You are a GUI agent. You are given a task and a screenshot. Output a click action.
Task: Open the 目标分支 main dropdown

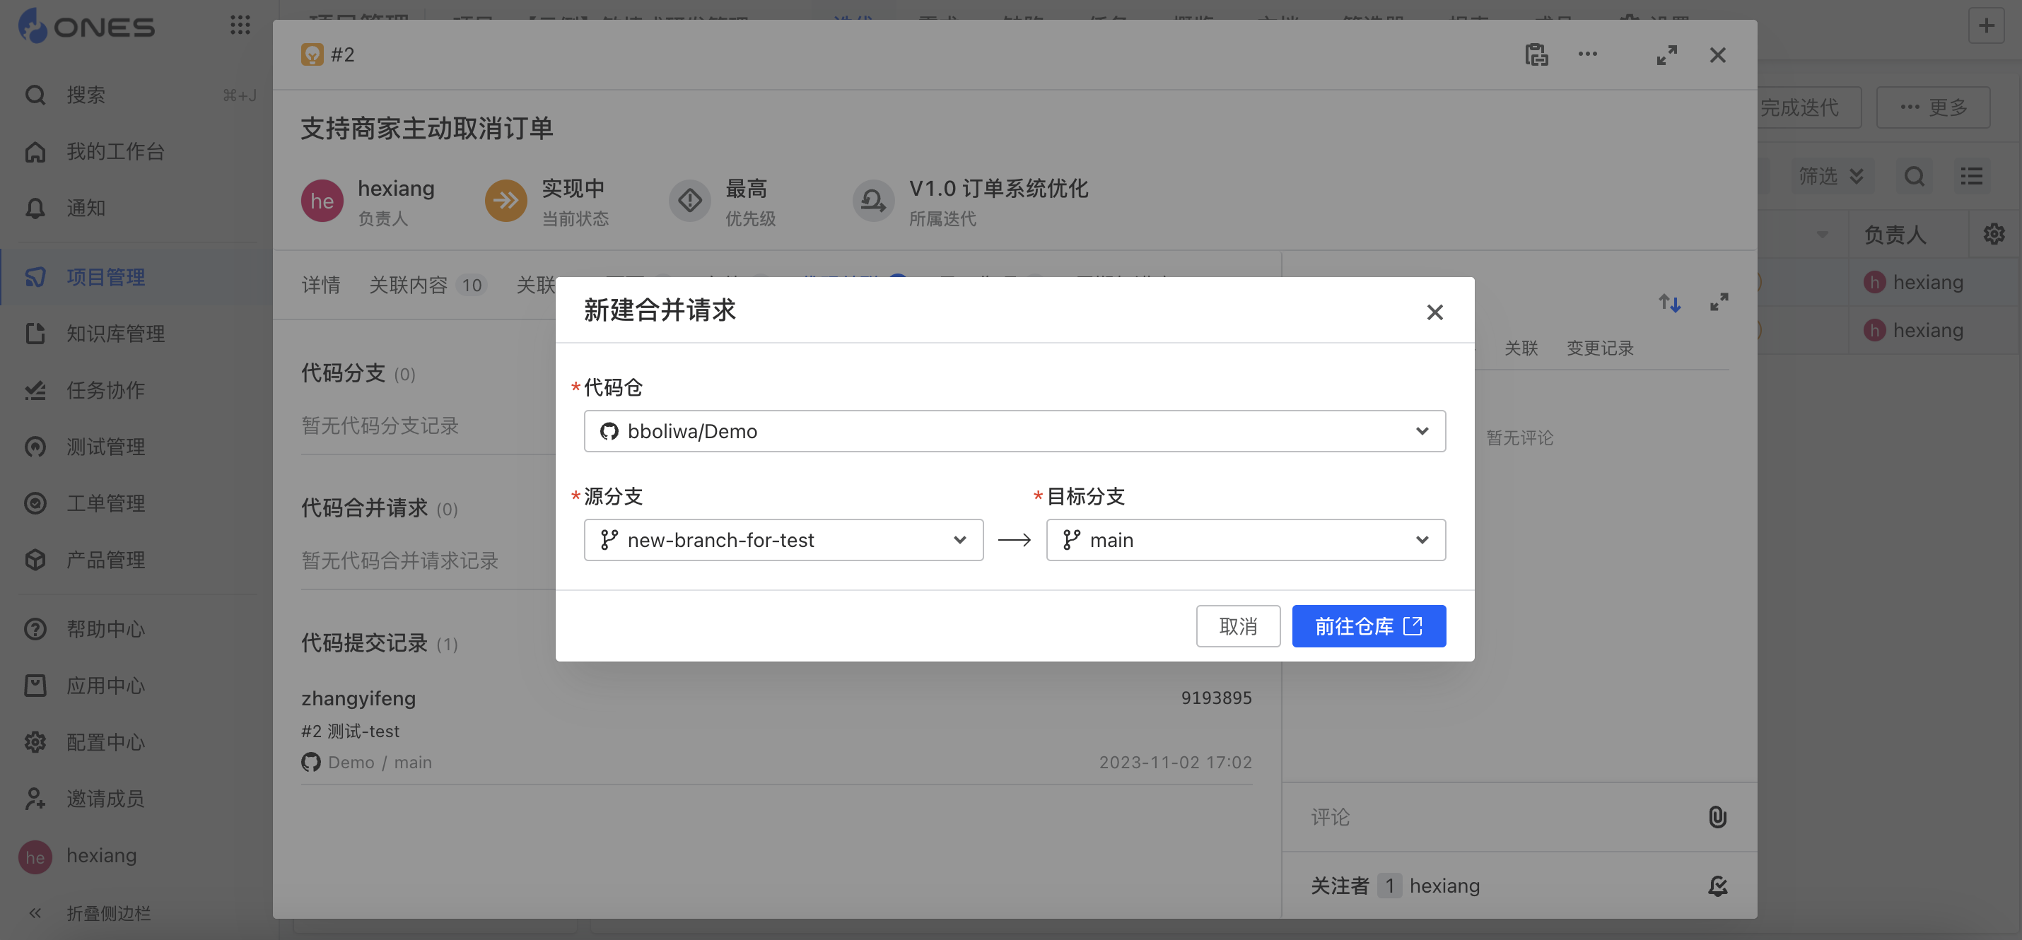[1246, 540]
